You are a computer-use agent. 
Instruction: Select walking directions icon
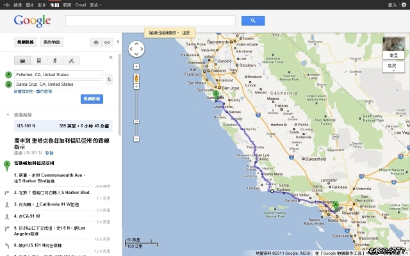pyautogui.click(x=55, y=61)
